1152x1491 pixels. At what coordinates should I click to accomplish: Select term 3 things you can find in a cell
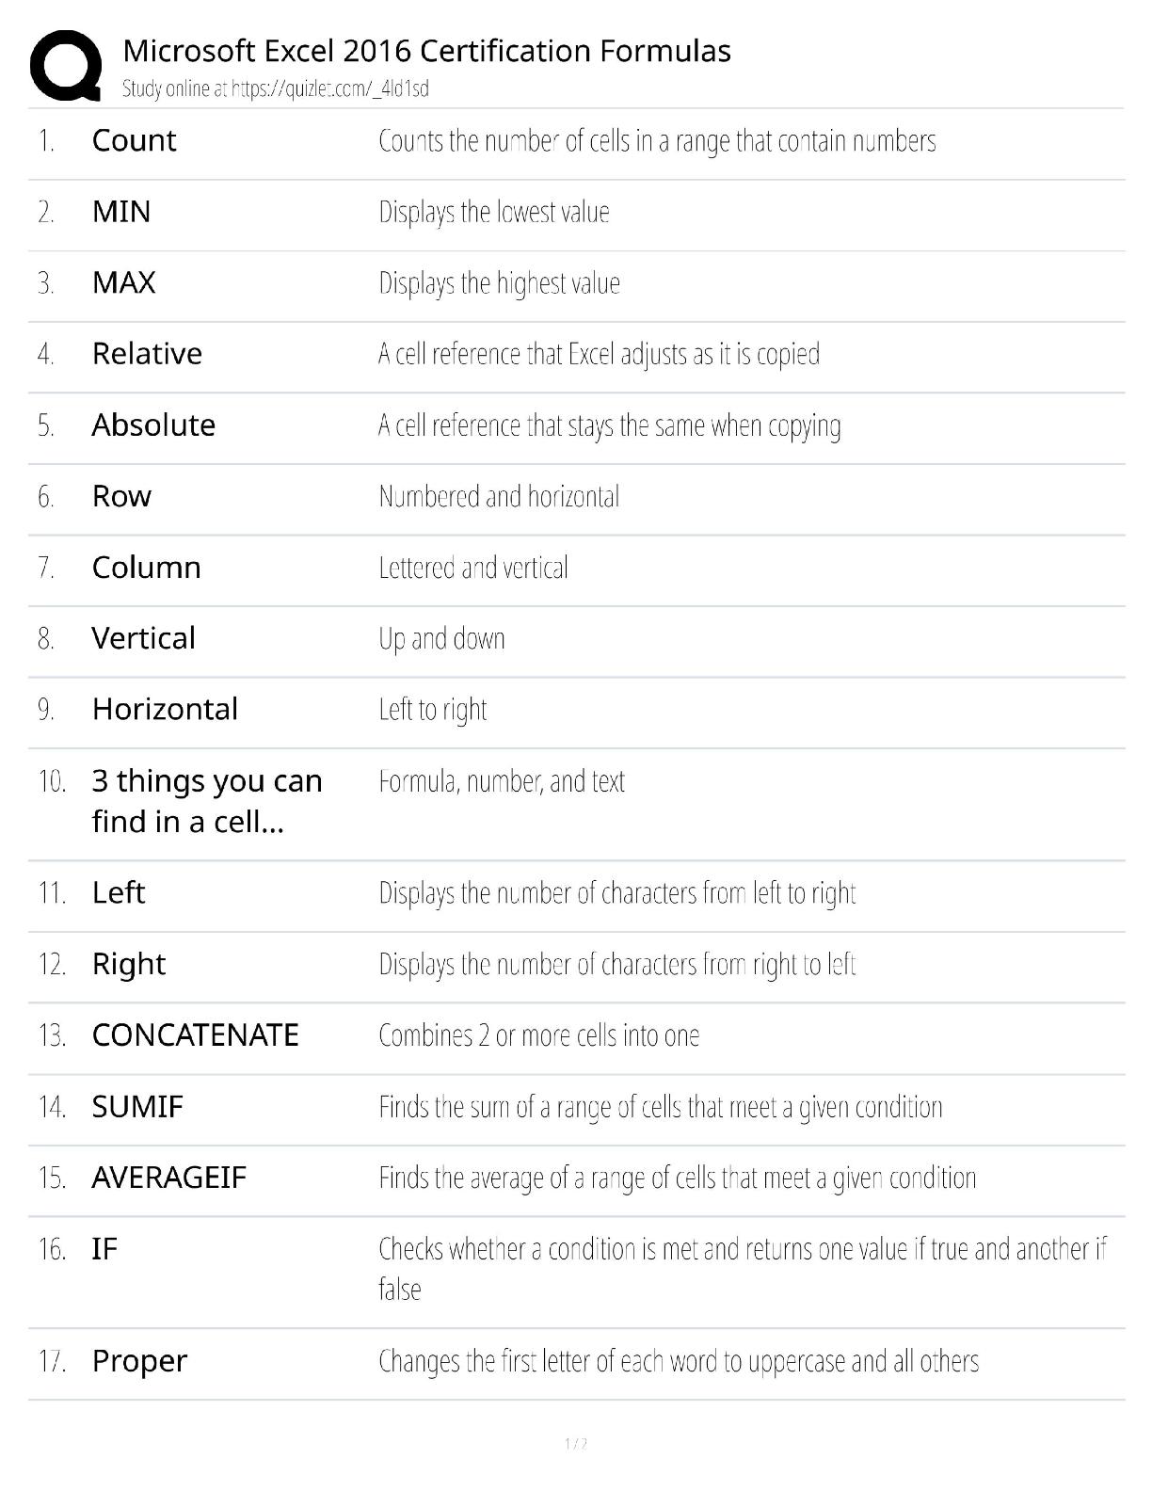[207, 801]
